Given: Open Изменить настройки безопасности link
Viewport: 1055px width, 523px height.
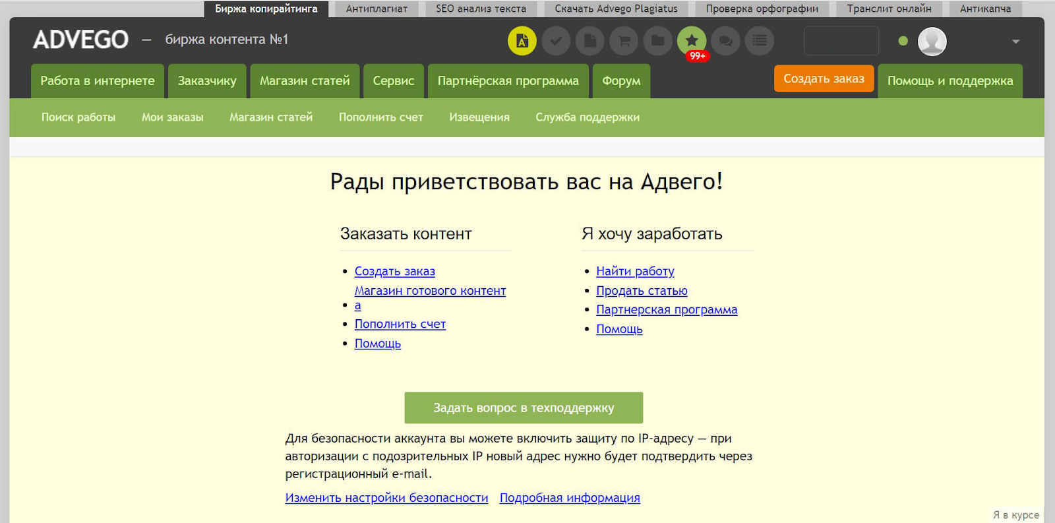Looking at the screenshot, I should click(386, 498).
